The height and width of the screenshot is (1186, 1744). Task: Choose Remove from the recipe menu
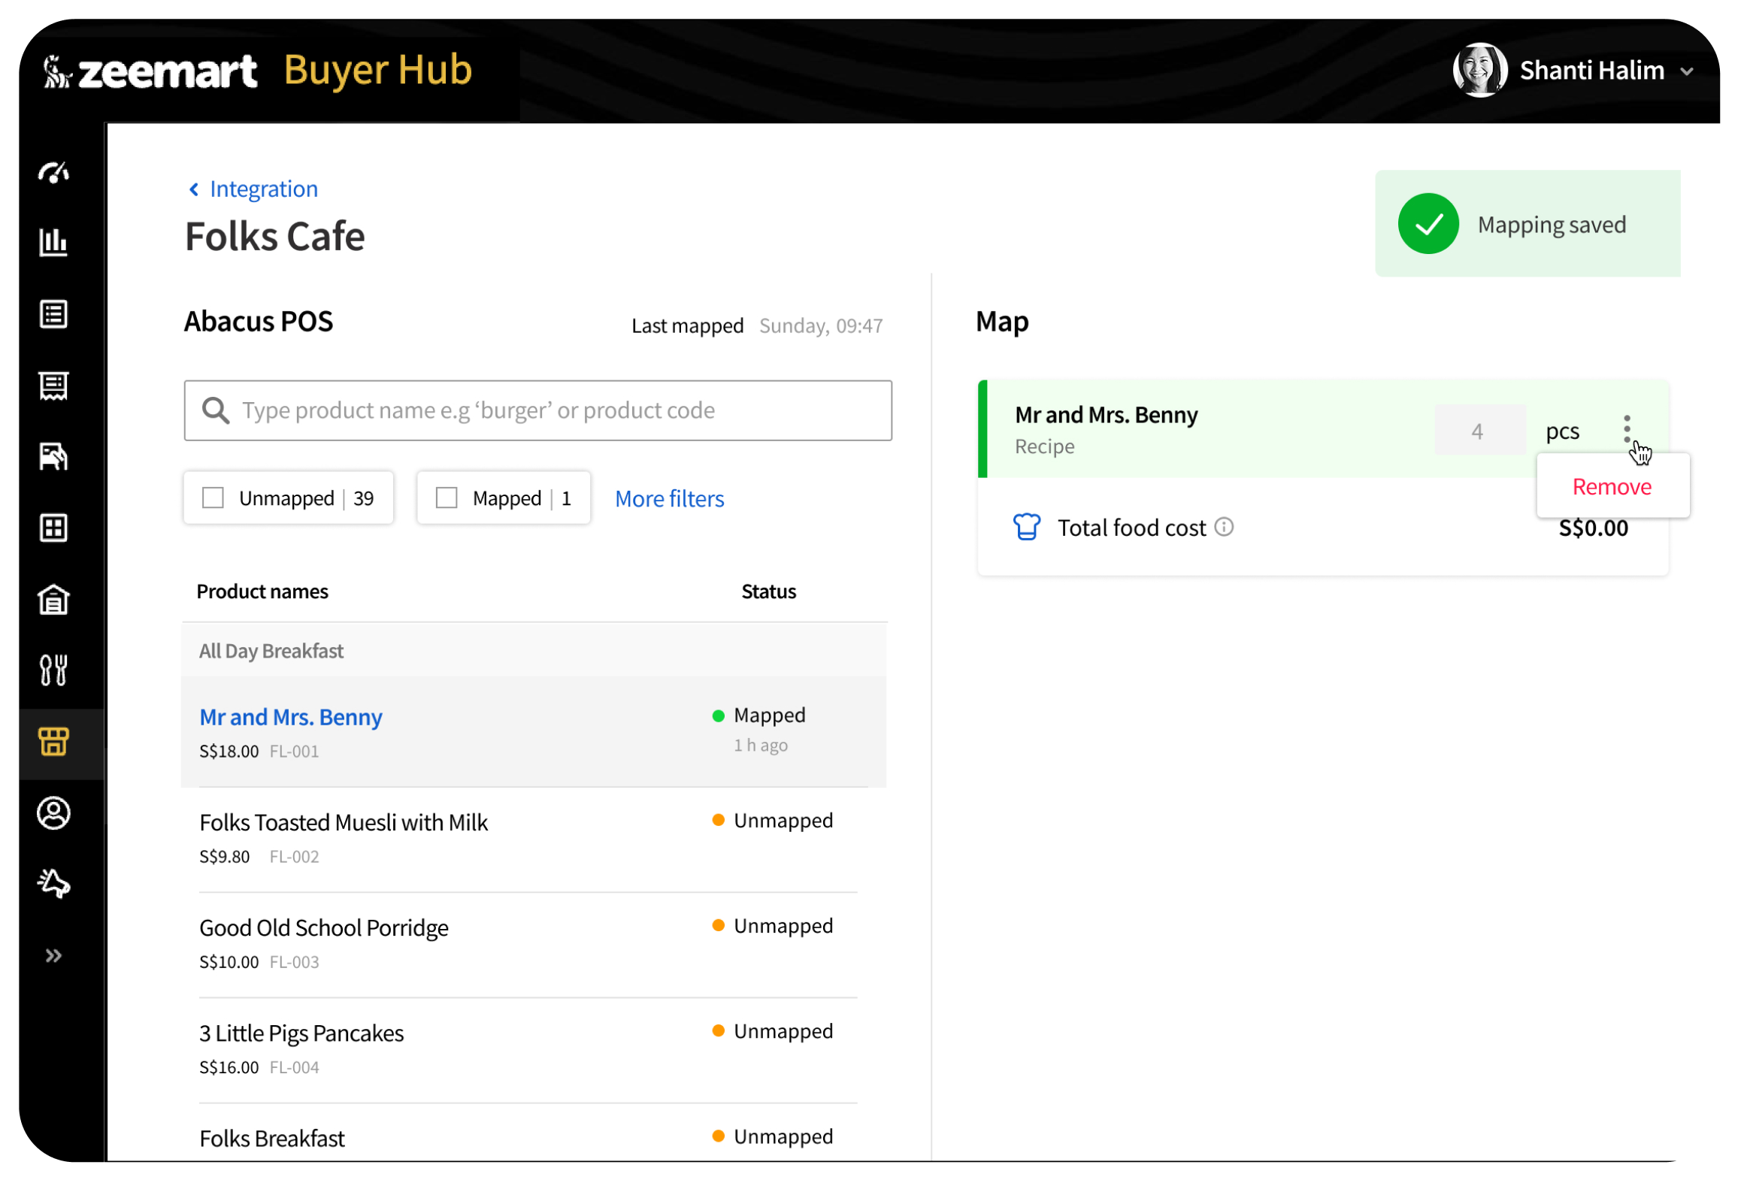(x=1612, y=487)
